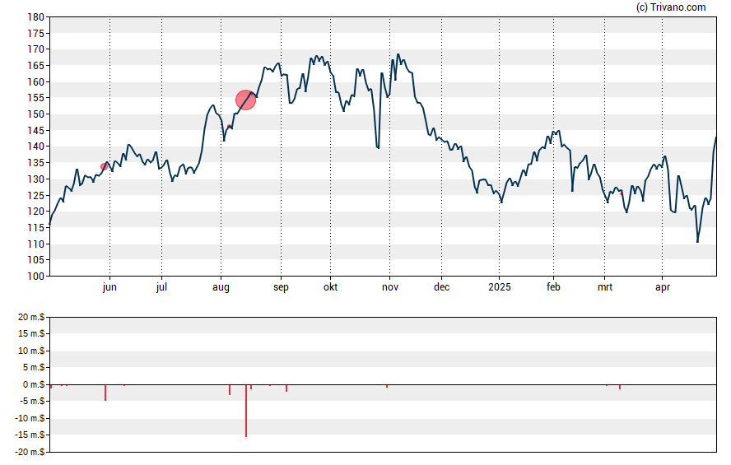Click the 'sep' month label

point(281,287)
